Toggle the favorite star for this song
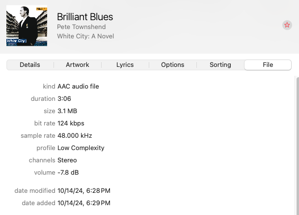The height and width of the screenshot is (215, 299). [287, 25]
